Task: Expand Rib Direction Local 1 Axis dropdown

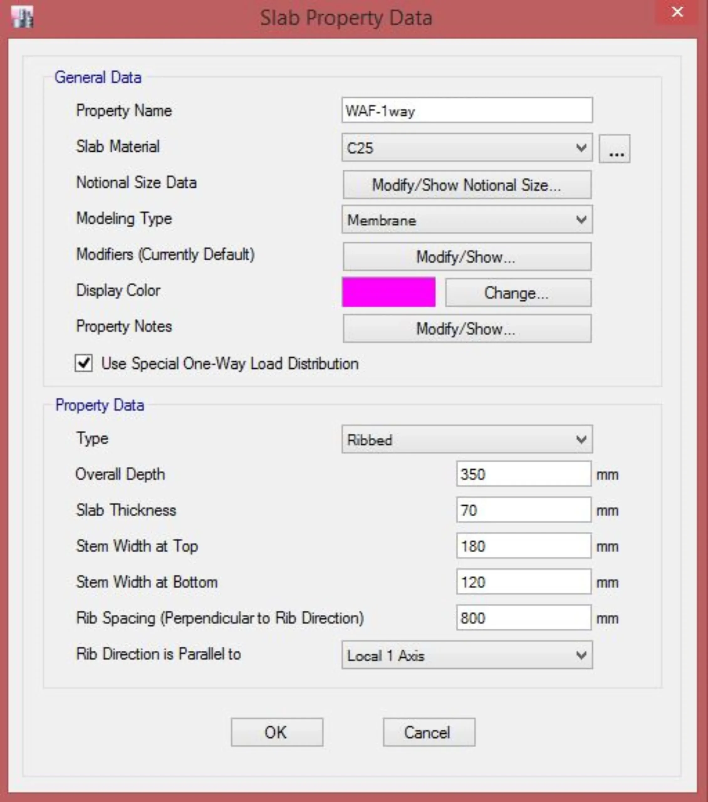Action: coord(467,655)
